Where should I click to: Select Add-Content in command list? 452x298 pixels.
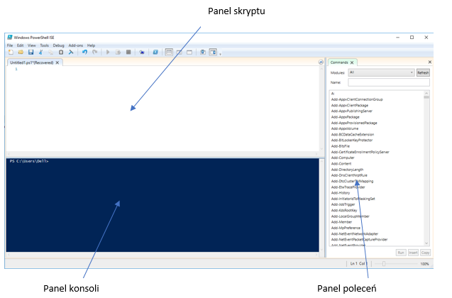click(x=341, y=164)
